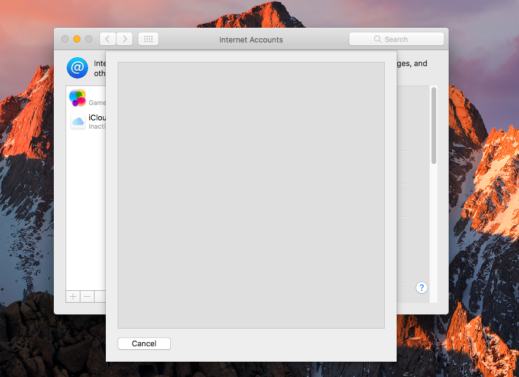Go forward using the right arrow button
This screenshot has height=377, width=519.
(124, 40)
